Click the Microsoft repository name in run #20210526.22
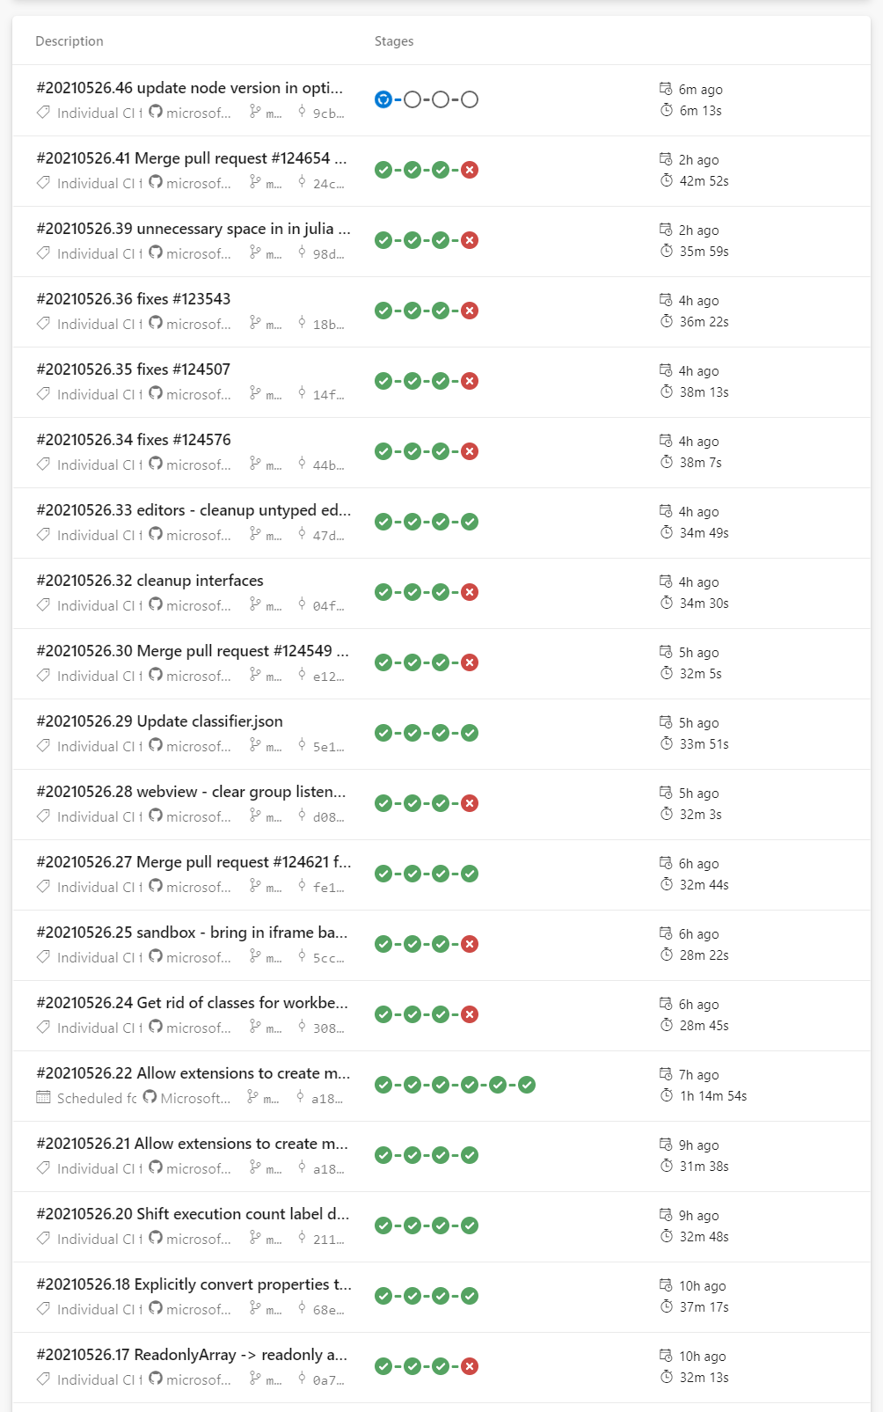The width and height of the screenshot is (883, 1412). [x=195, y=1098]
